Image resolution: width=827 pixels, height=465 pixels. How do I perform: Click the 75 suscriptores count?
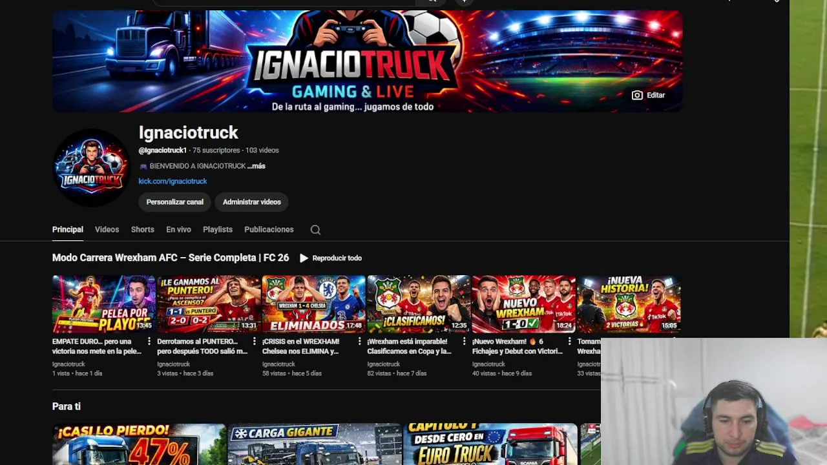click(216, 150)
